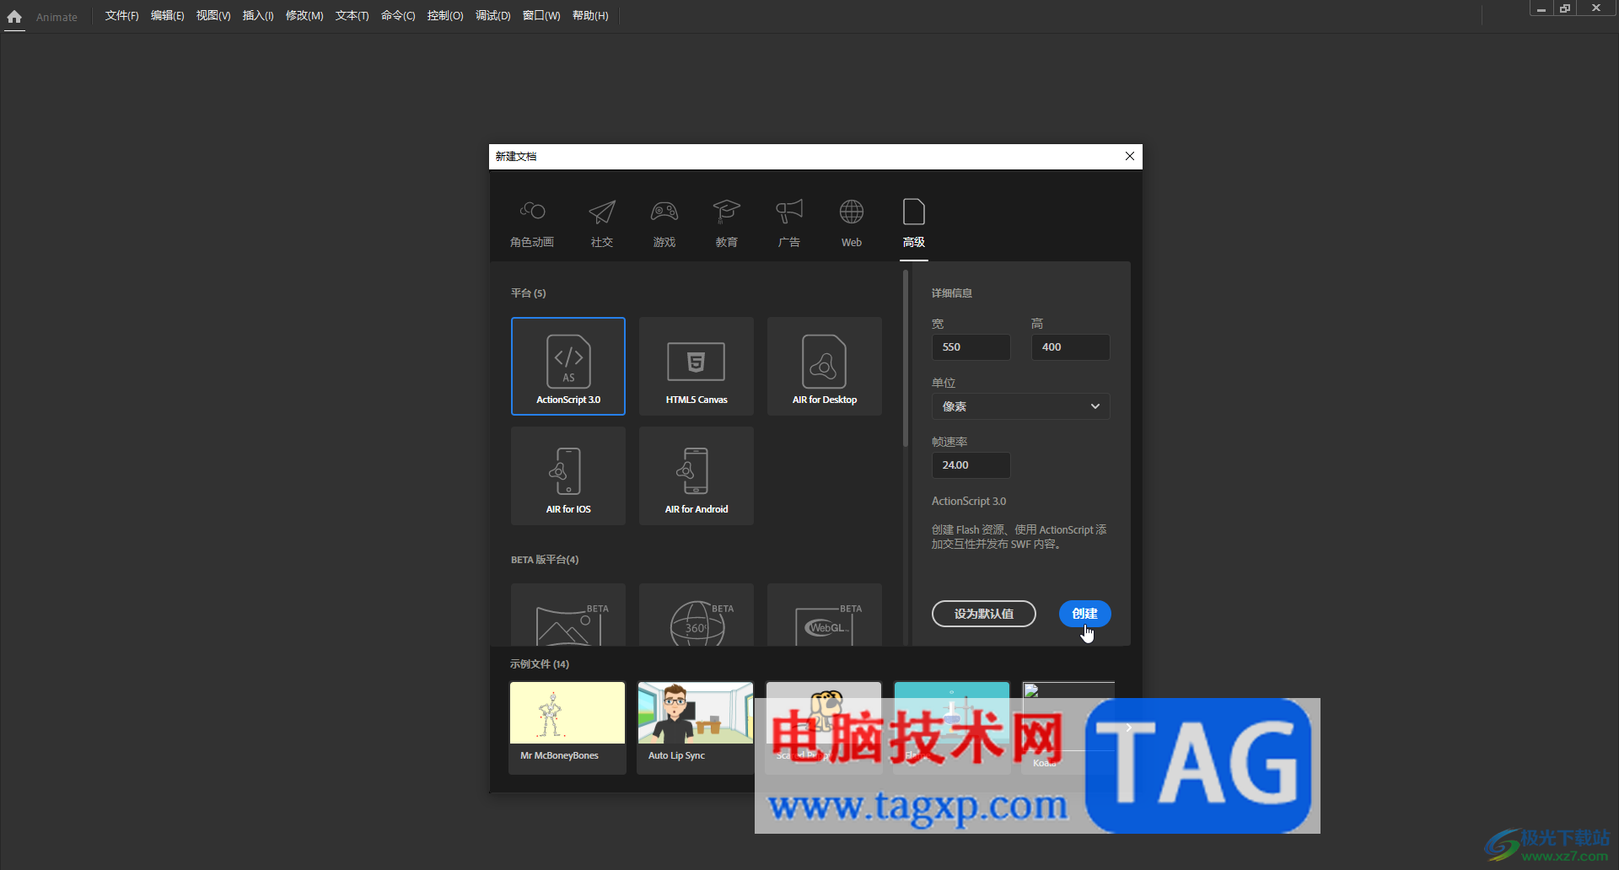
Task: Click the 示例文件 (14) heading
Action: coord(540,664)
